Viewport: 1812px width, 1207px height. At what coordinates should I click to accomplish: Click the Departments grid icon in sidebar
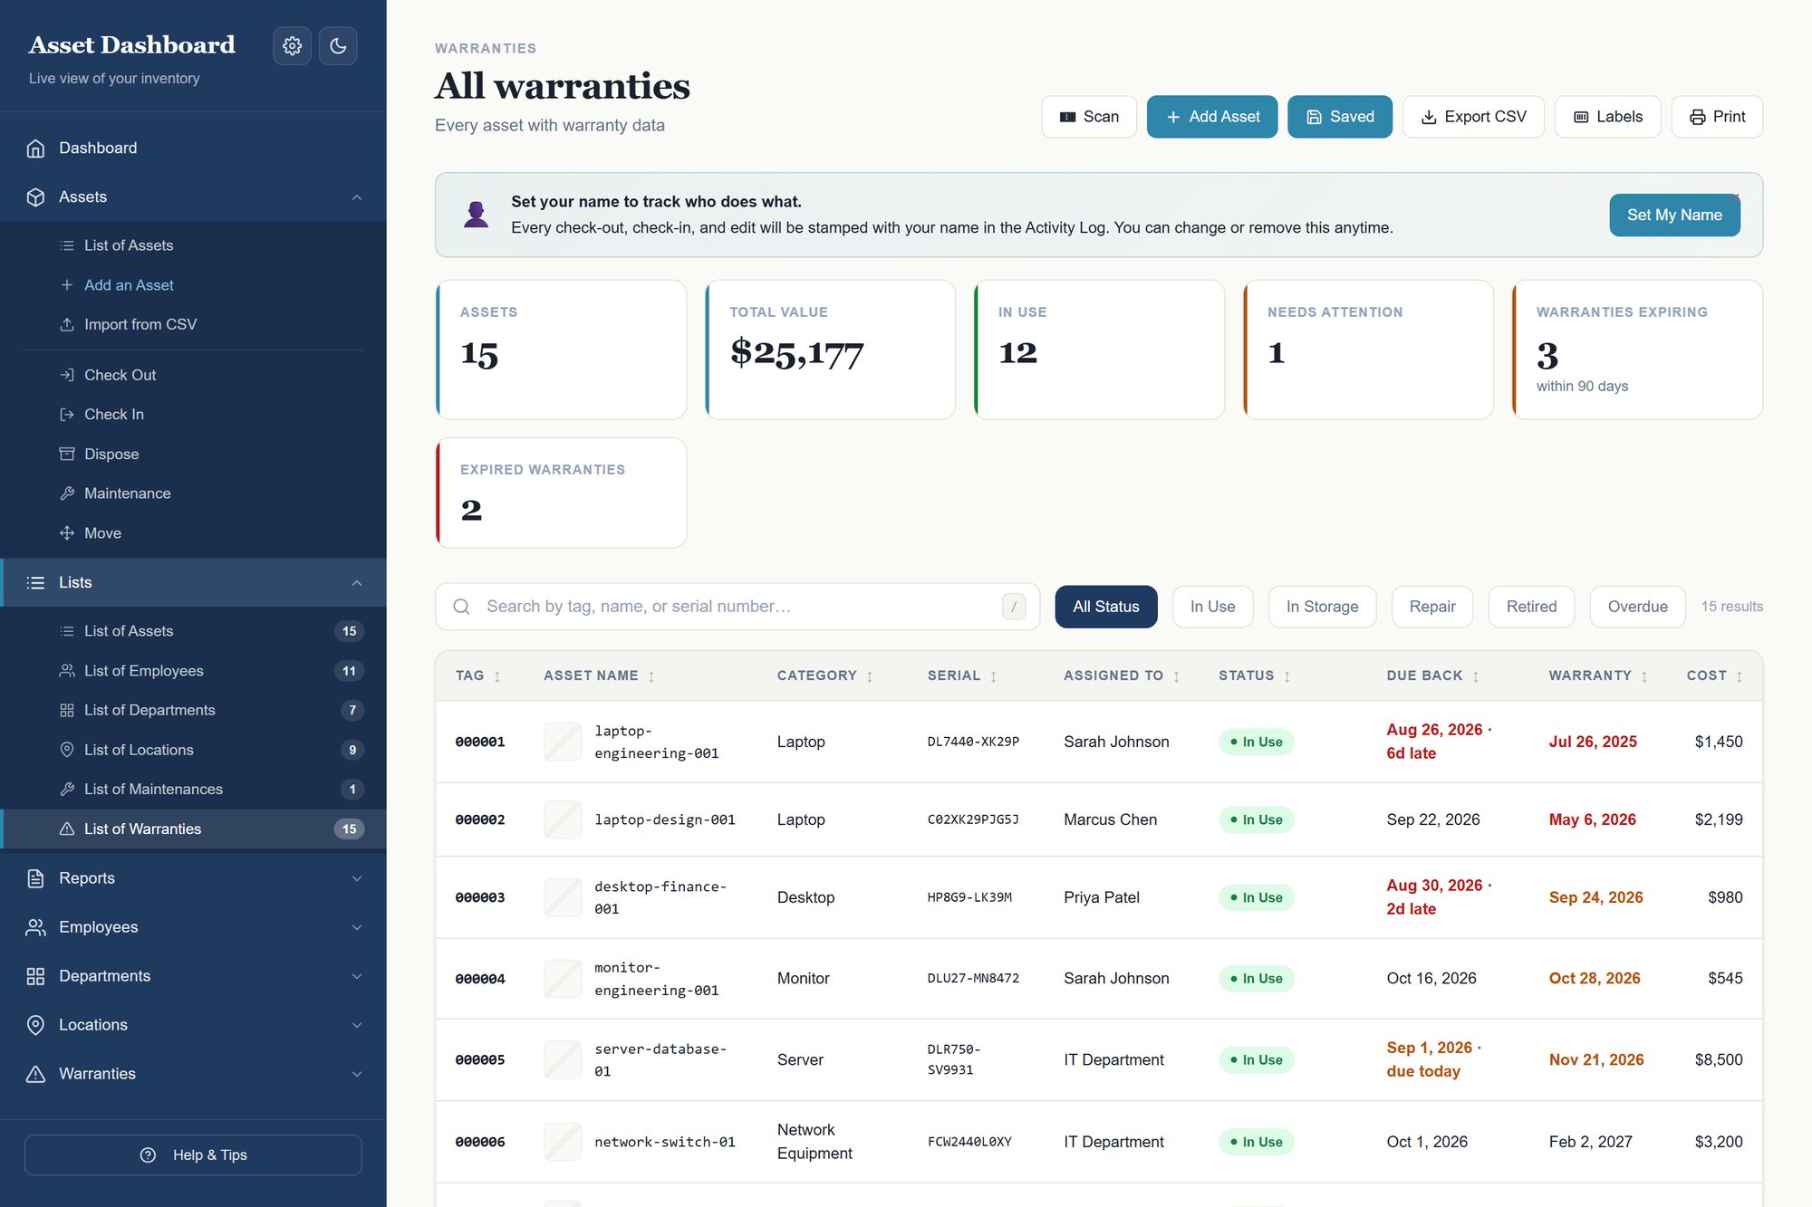click(35, 976)
